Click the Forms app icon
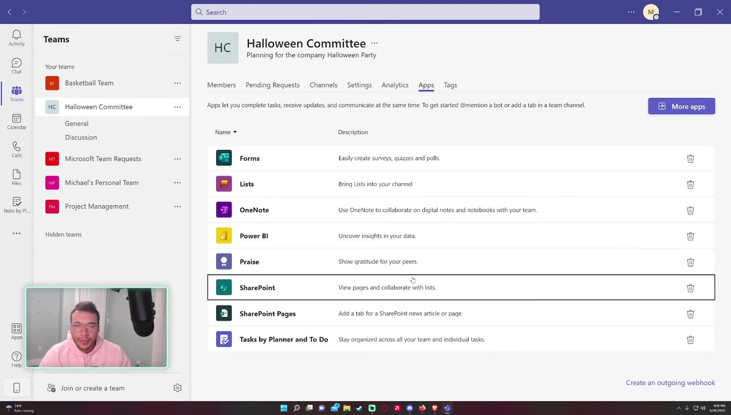 224,158
